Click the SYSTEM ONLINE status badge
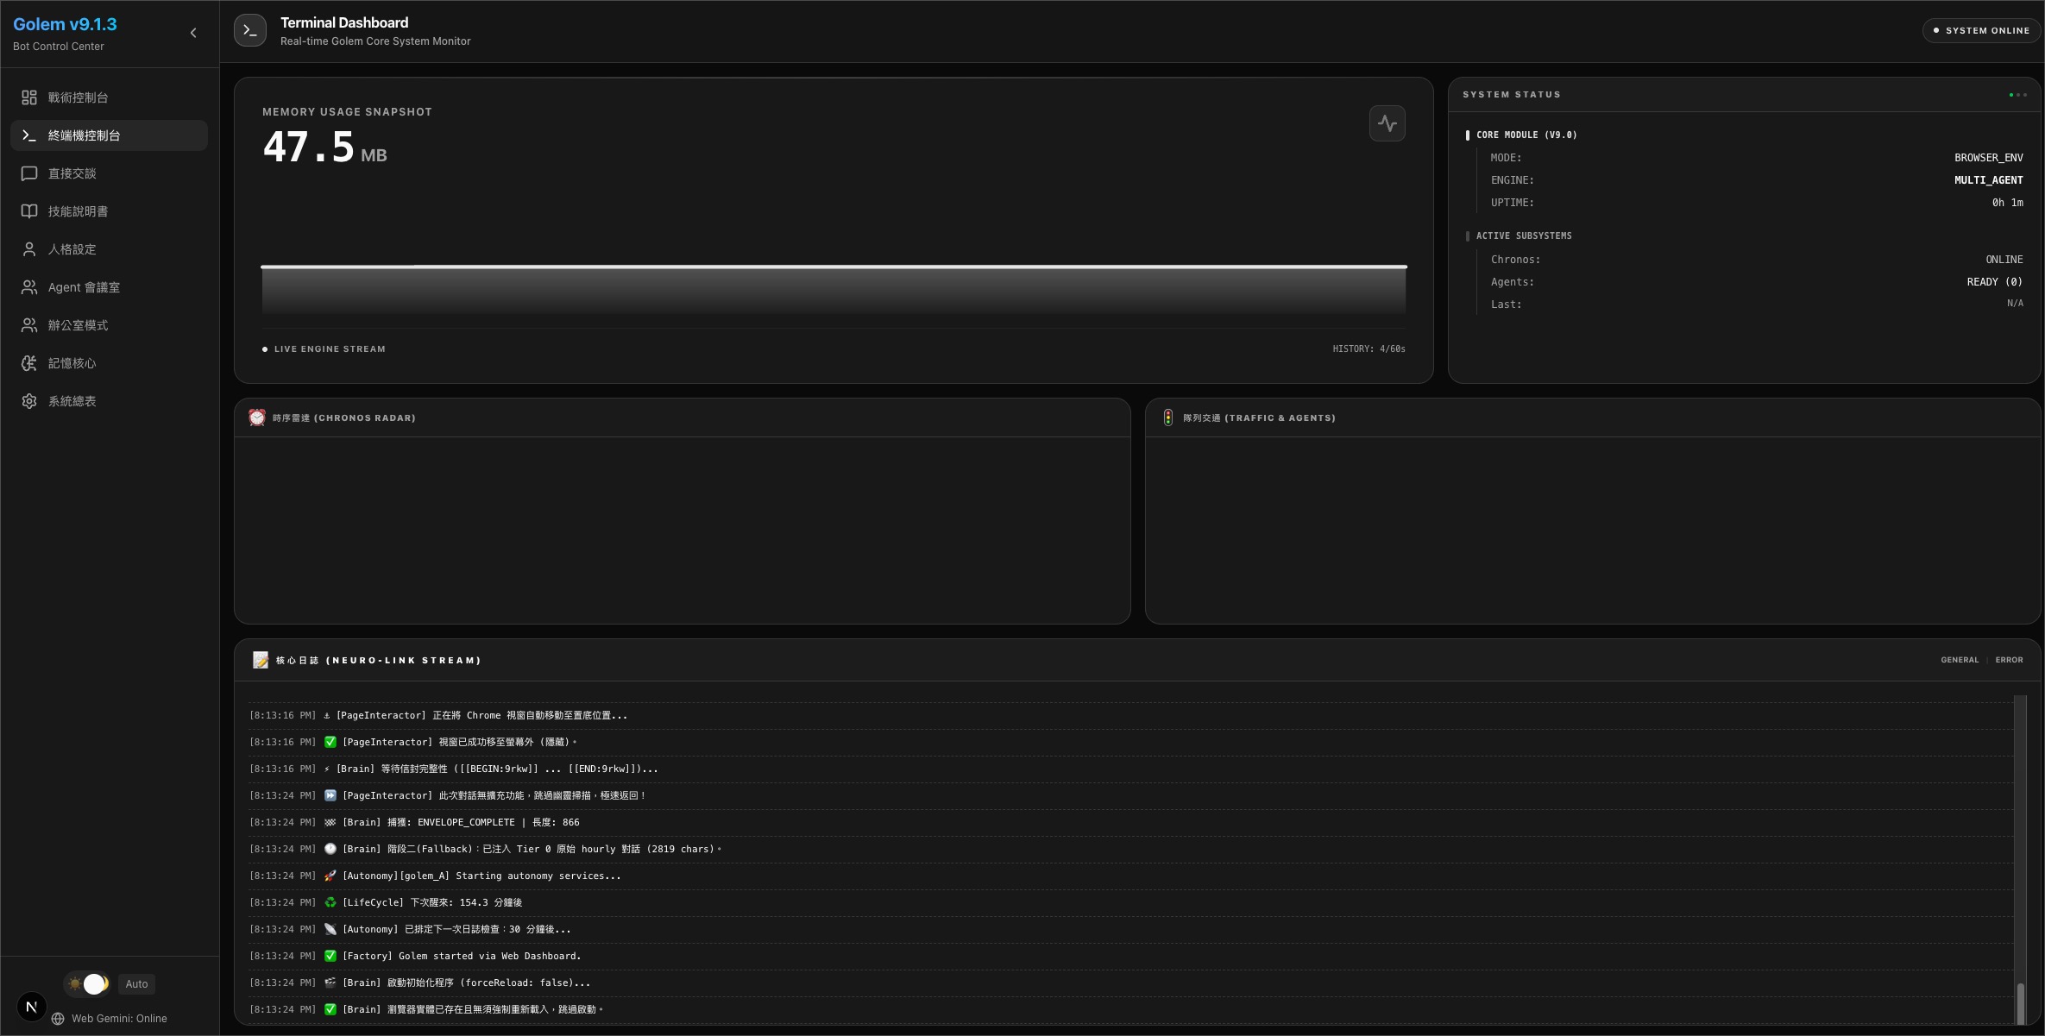 point(1981,30)
